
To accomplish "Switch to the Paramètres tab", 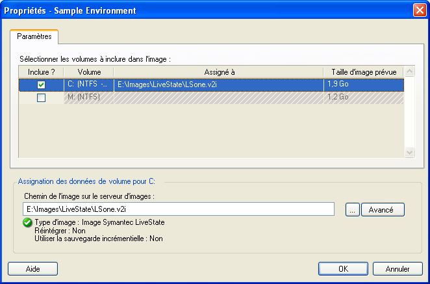I will (x=35, y=36).
